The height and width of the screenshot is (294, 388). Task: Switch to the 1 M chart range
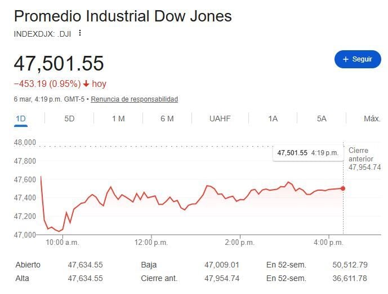point(118,119)
